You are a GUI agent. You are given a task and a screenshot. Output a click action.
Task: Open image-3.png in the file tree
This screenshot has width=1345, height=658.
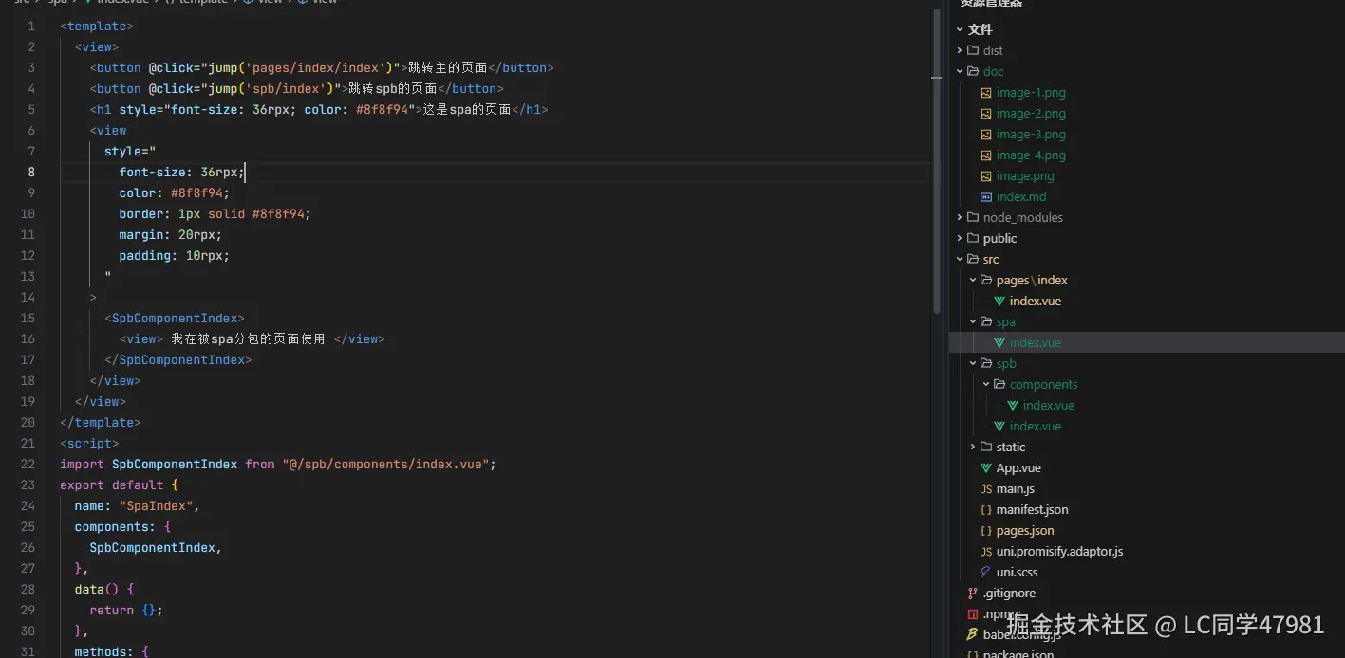1031,135
